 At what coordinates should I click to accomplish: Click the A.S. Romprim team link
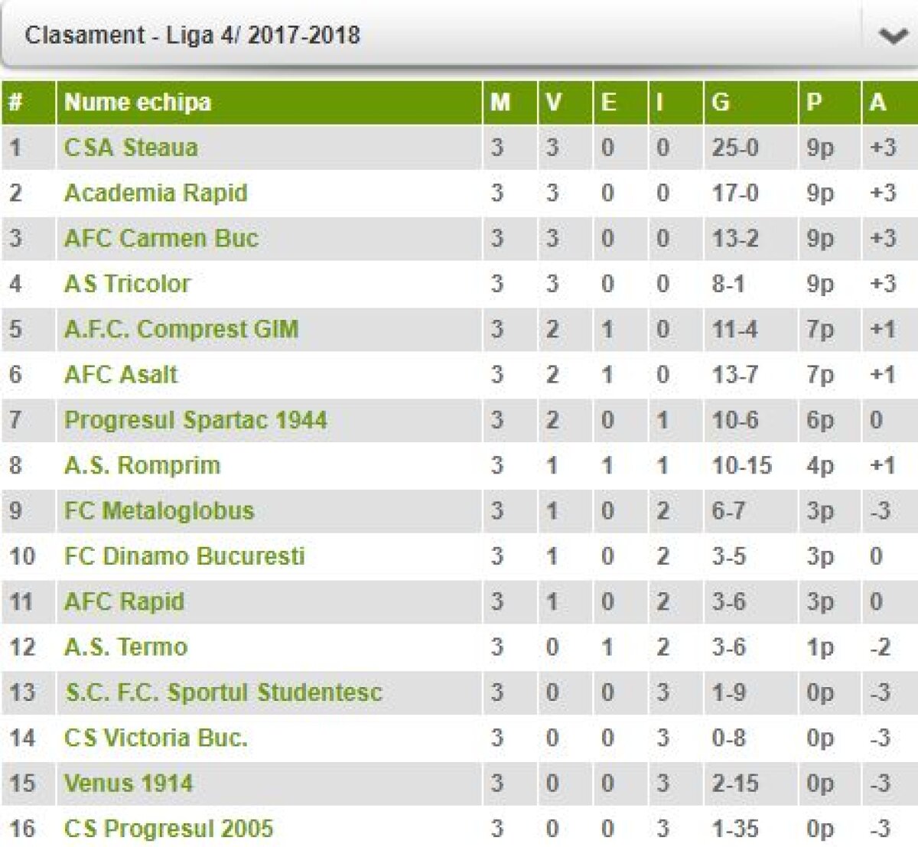(x=142, y=465)
